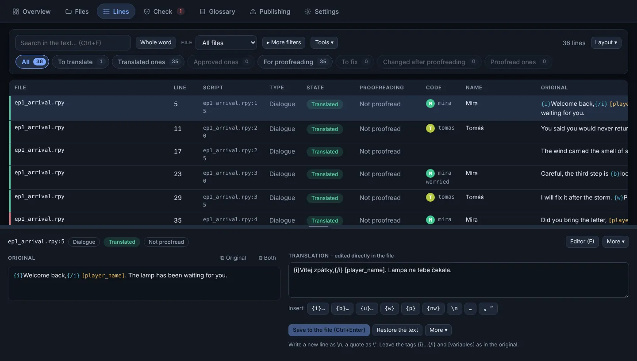Click the translation text area
The height and width of the screenshot is (361, 637).
tap(459, 280)
